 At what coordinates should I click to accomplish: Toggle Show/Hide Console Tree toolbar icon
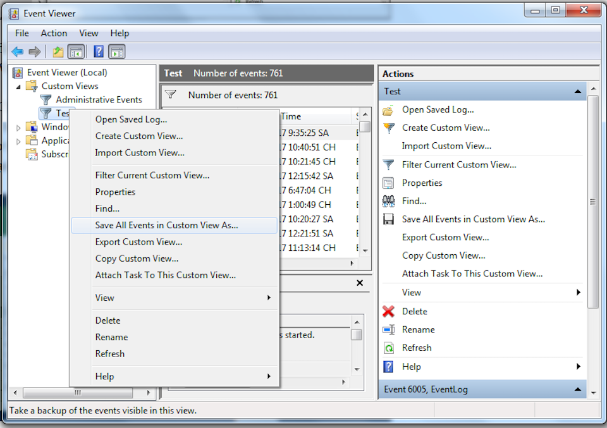pyautogui.click(x=76, y=51)
